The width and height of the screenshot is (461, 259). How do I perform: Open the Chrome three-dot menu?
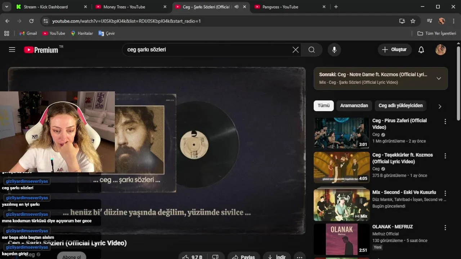point(453,21)
